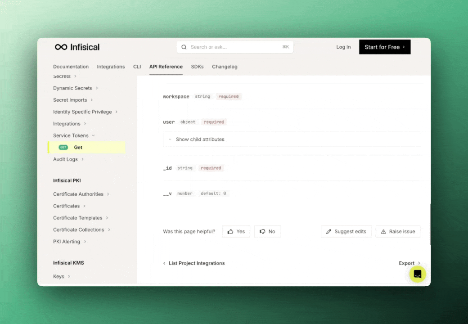The height and width of the screenshot is (324, 468).
Task: Open the chat support bubble
Action: click(x=417, y=274)
